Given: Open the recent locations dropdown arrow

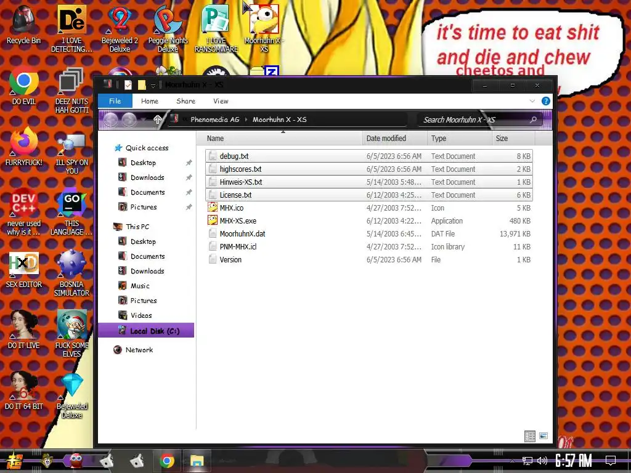Looking at the screenshot, I should (143, 120).
